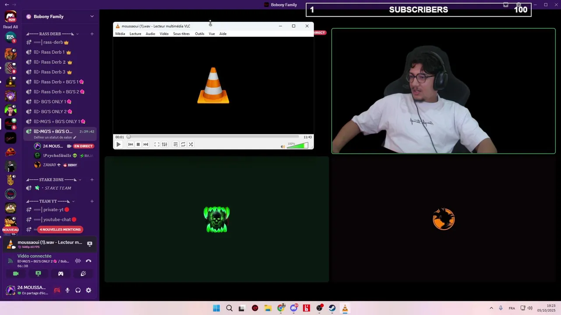The height and width of the screenshot is (315, 561).
Task: Click Définir un statut de salon
Action: 55,137
